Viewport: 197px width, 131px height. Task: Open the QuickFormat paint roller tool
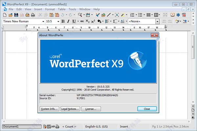(98, 15)
